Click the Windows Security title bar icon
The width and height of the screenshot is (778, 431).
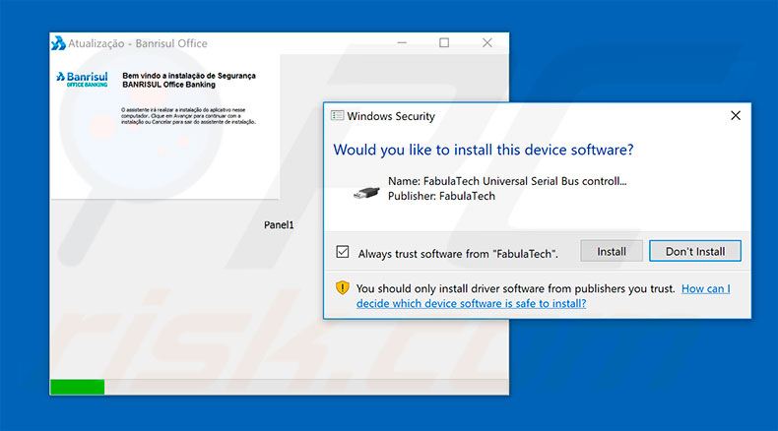point(338,115)
